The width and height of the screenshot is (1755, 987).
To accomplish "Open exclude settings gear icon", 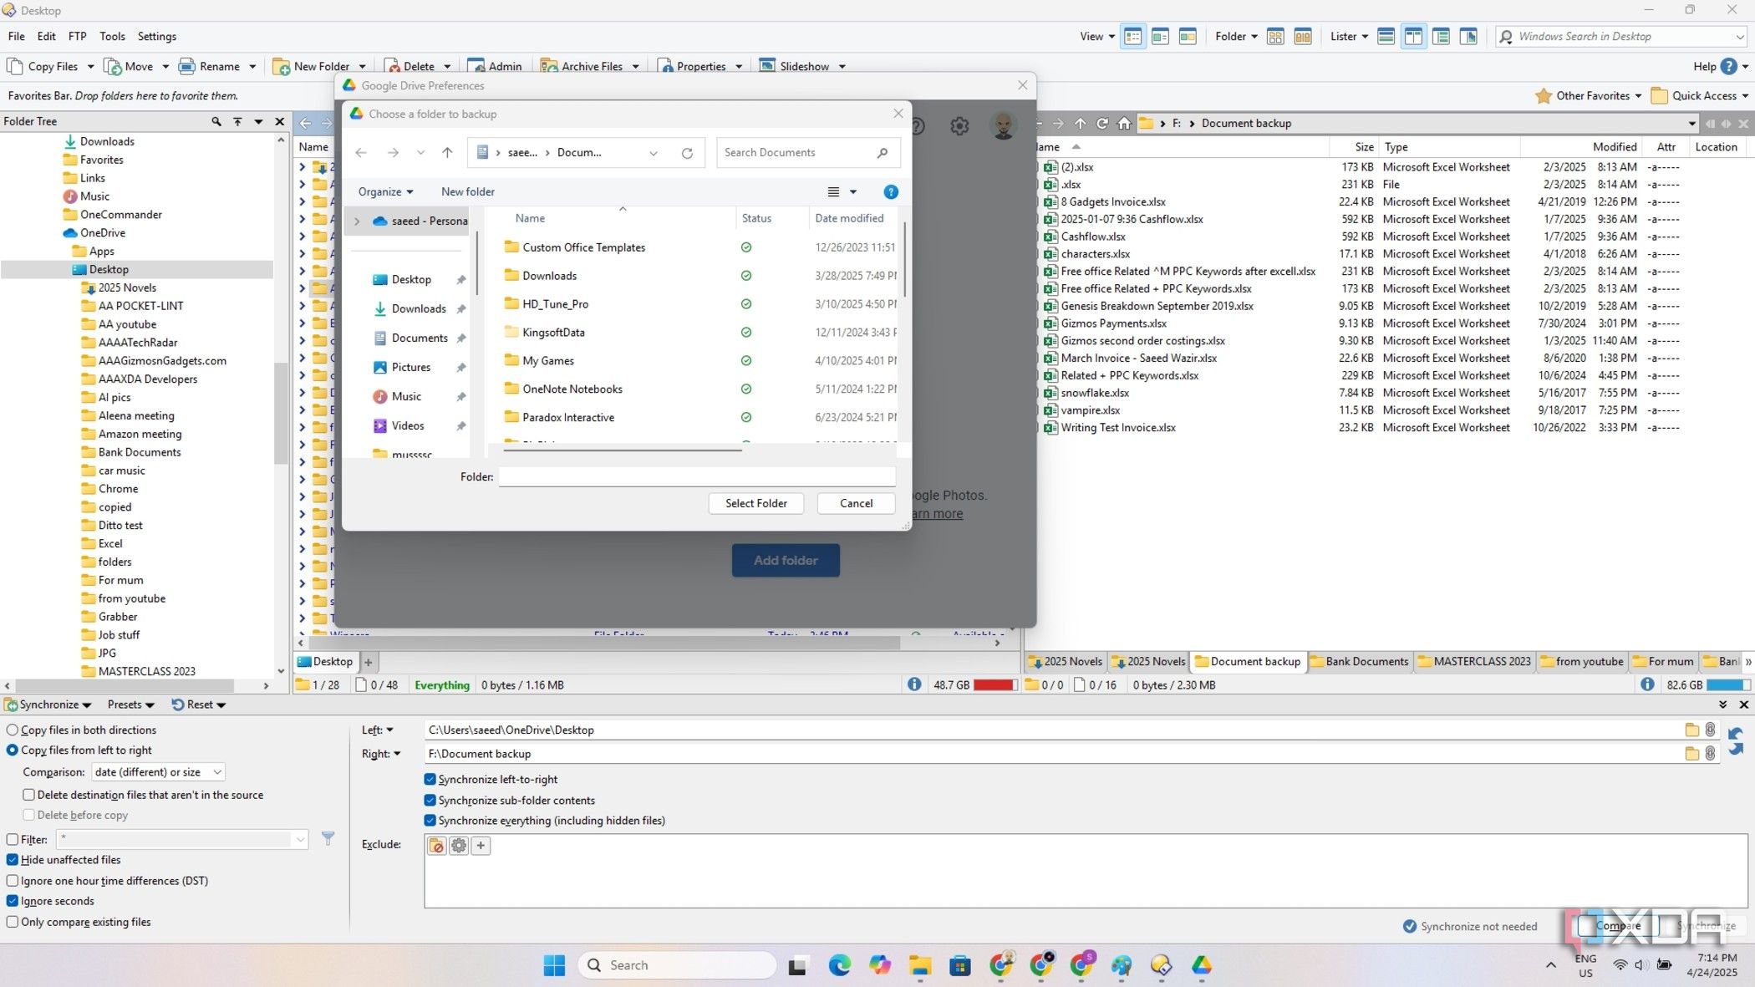I will tap(459, 845).
